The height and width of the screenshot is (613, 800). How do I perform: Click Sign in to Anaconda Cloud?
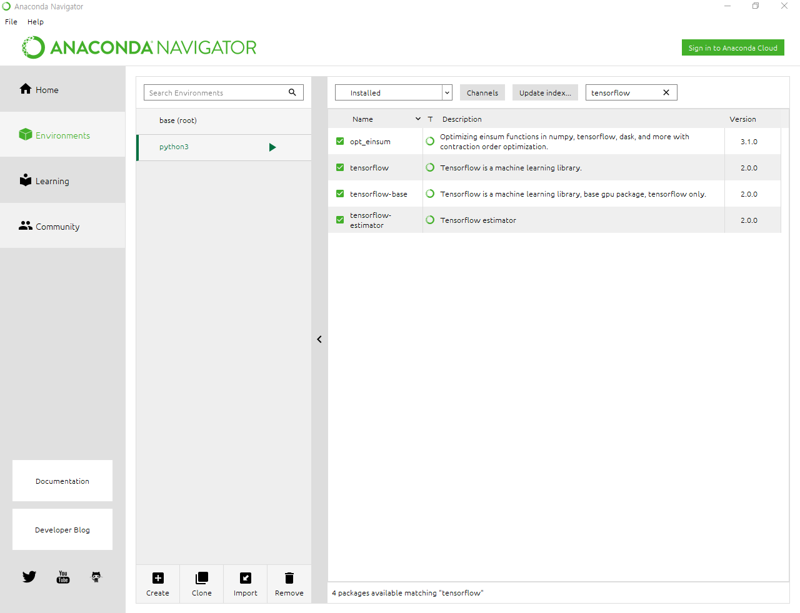pos(733,47)
